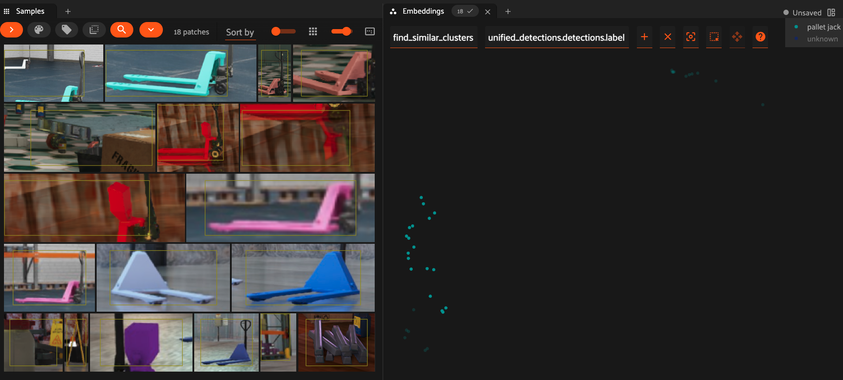
Task: Click the tag samples icon
Action: [67, 30]
